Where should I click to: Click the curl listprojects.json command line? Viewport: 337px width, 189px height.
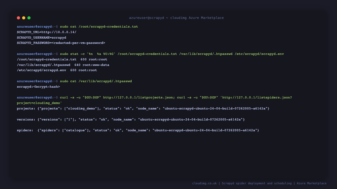tap(154, 97)
